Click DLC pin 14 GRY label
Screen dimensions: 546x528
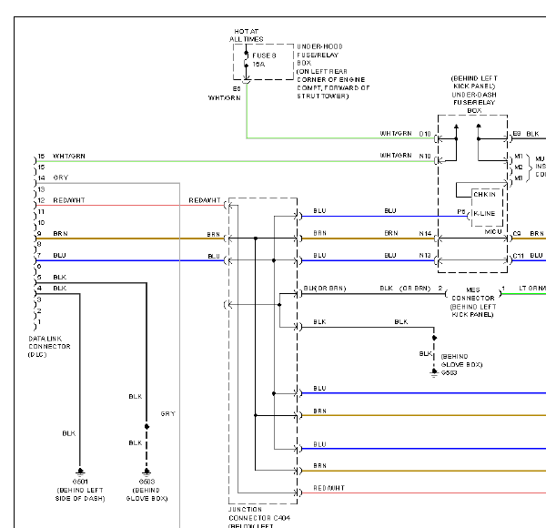click(61, 178)
